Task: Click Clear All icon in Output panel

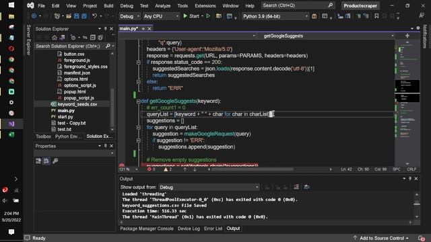Action: (x=296, y=187)
